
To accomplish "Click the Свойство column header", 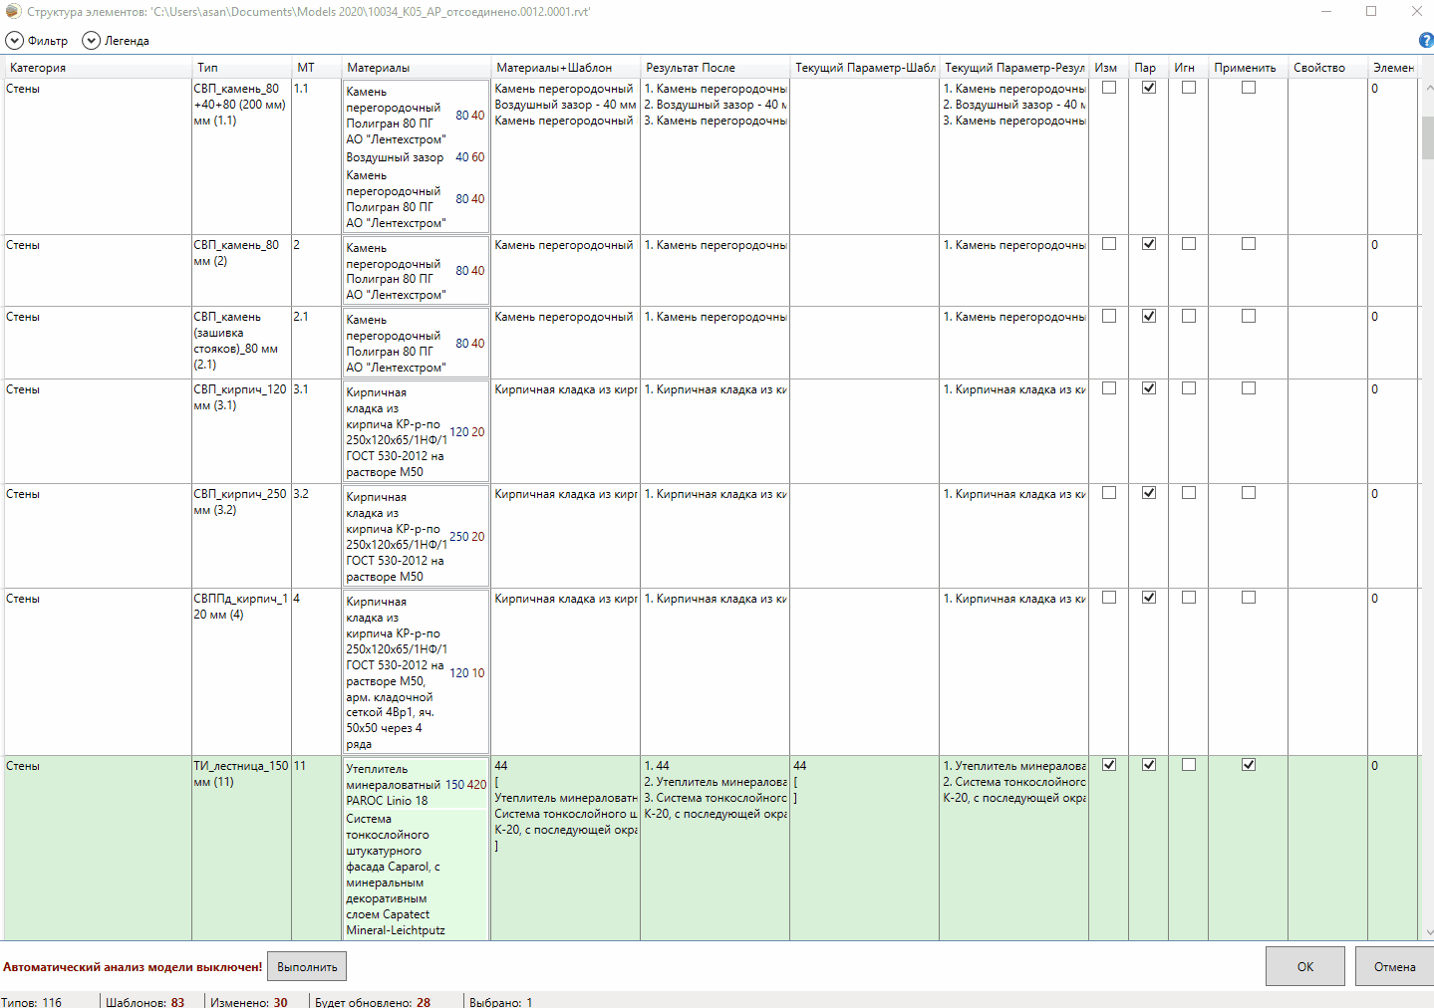I will pos(1327,68).
